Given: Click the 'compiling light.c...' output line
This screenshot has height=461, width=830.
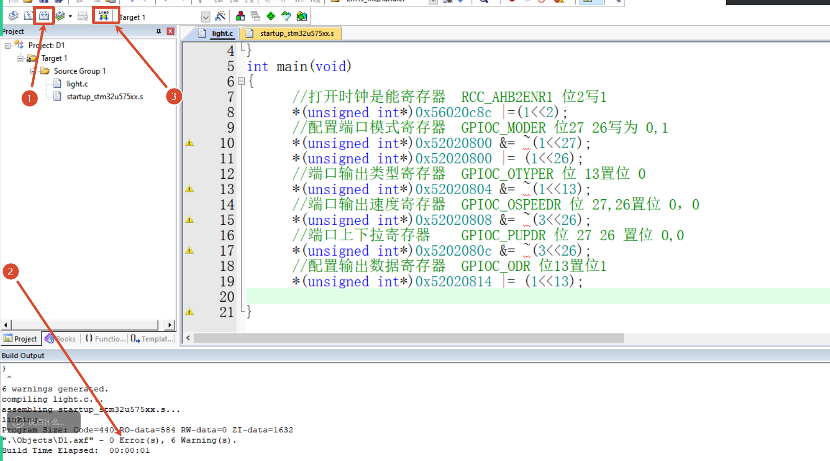Looking at the screenshot, I should pyautogui.click(x=53, y=400).
